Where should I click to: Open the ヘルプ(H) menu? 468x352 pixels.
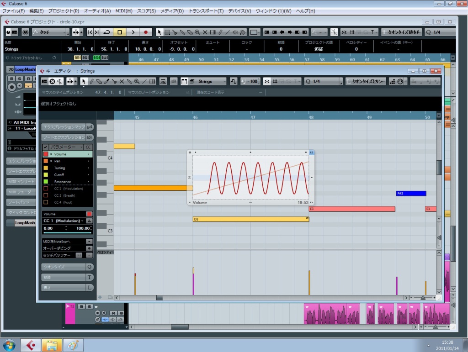[305, 11]
